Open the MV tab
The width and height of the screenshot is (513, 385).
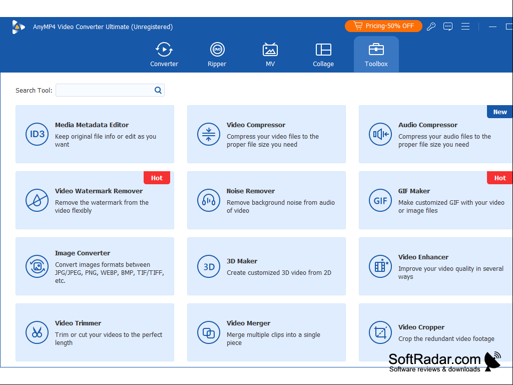270,55
